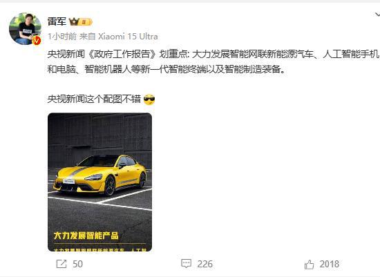Click the like count 2018
The height and width of the screenshot is (277, 380).
[x=330, y=264]
